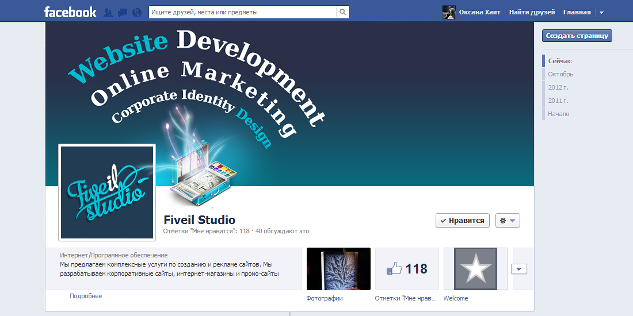Jump to Начало in the timeline

coord(558,114)
